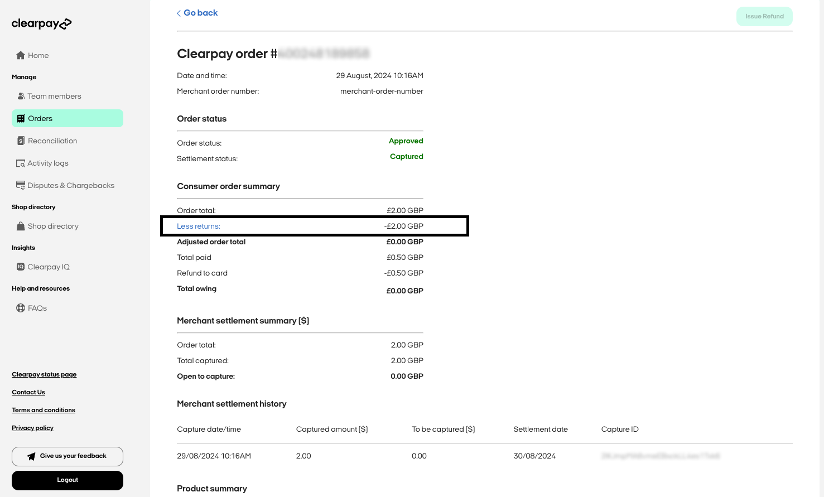Open the Privacy policy

32,428
